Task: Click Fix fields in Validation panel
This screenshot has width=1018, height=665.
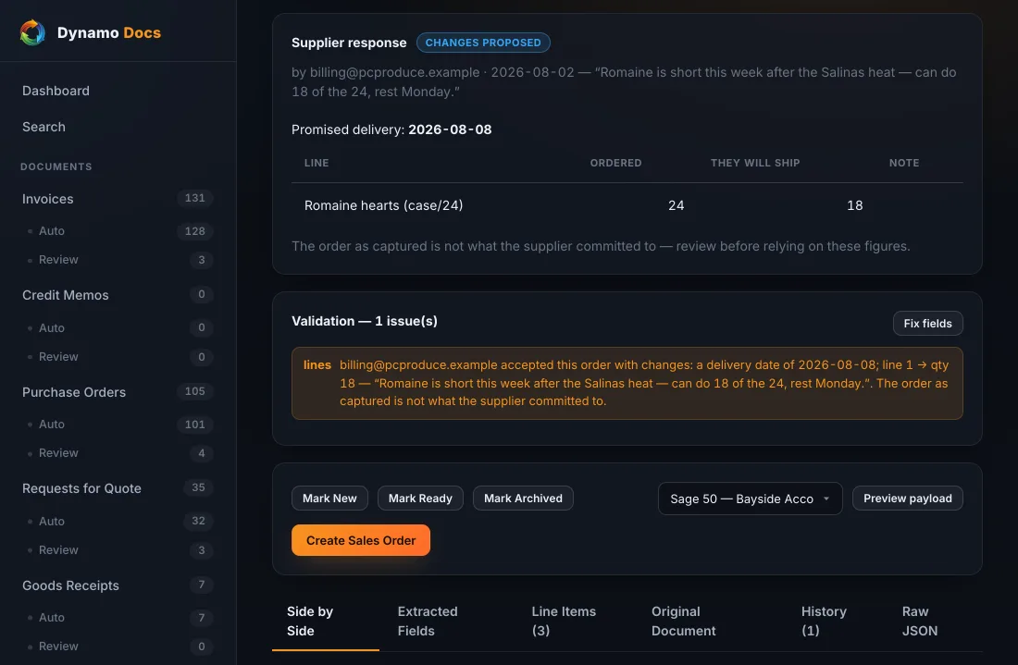Action: (927, 323)
